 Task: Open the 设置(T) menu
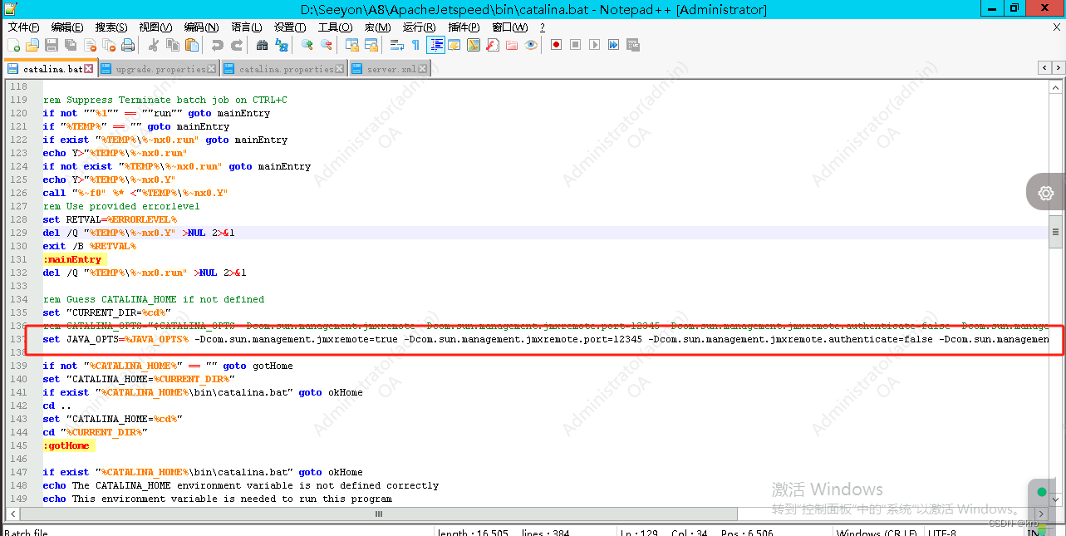point(290,27)
